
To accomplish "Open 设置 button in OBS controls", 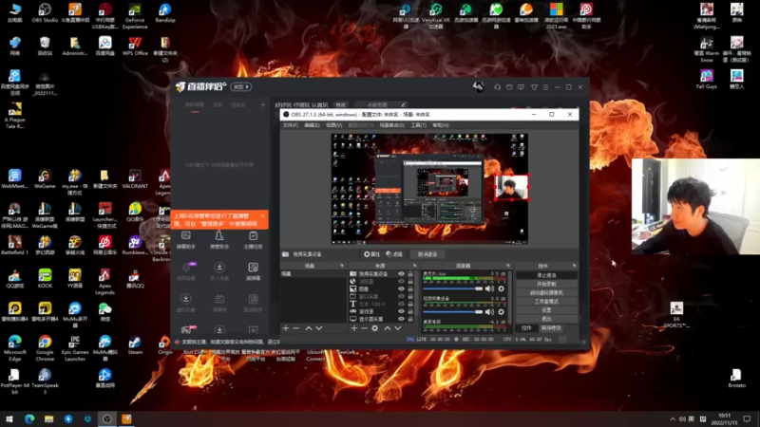I will click(547, 310).
